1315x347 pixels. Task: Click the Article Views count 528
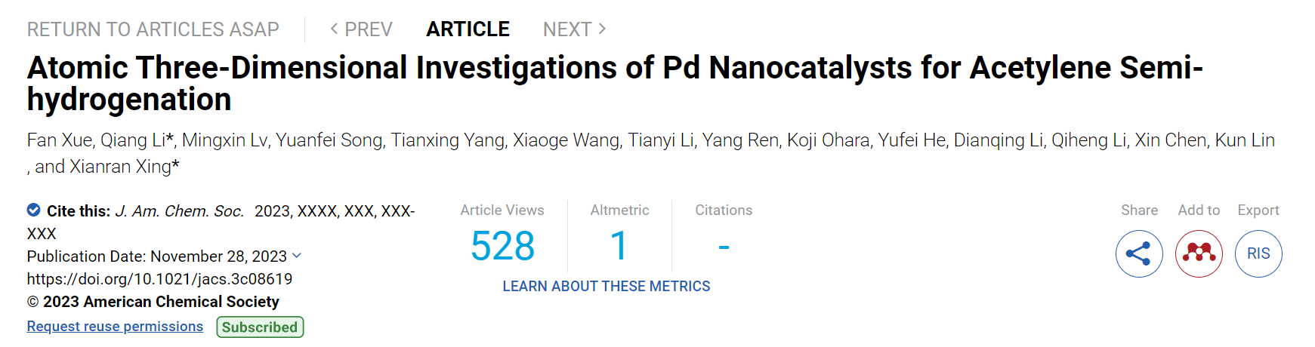(502, 246)
